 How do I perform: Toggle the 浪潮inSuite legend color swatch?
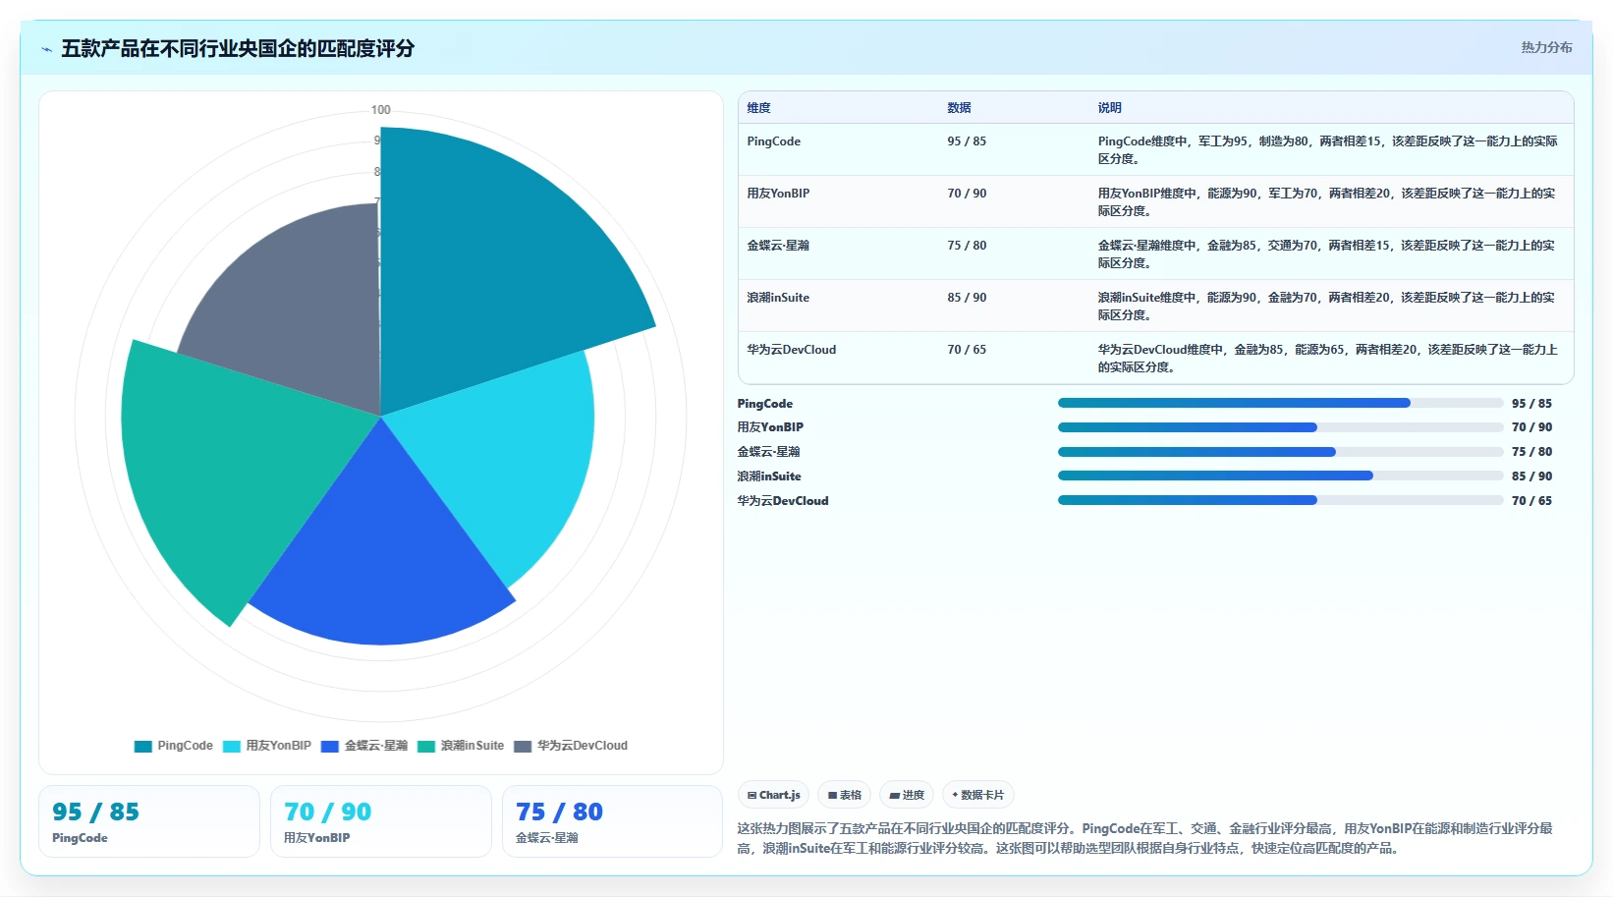click(x=426, y=747)
